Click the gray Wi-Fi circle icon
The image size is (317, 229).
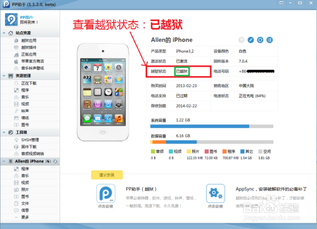click(x=242, y=40)
